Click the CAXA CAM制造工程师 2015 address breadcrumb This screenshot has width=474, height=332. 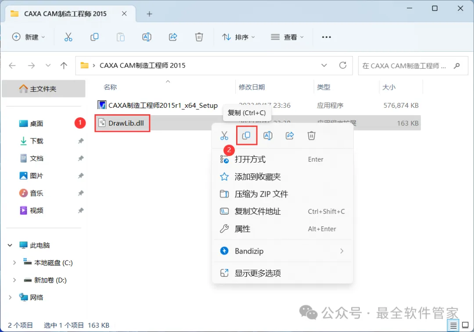(142, 65)
